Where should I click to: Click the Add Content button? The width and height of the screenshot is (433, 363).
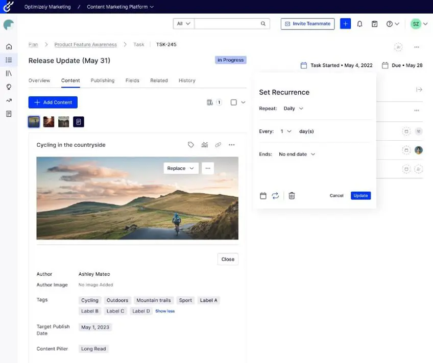[x=53, y=102]
